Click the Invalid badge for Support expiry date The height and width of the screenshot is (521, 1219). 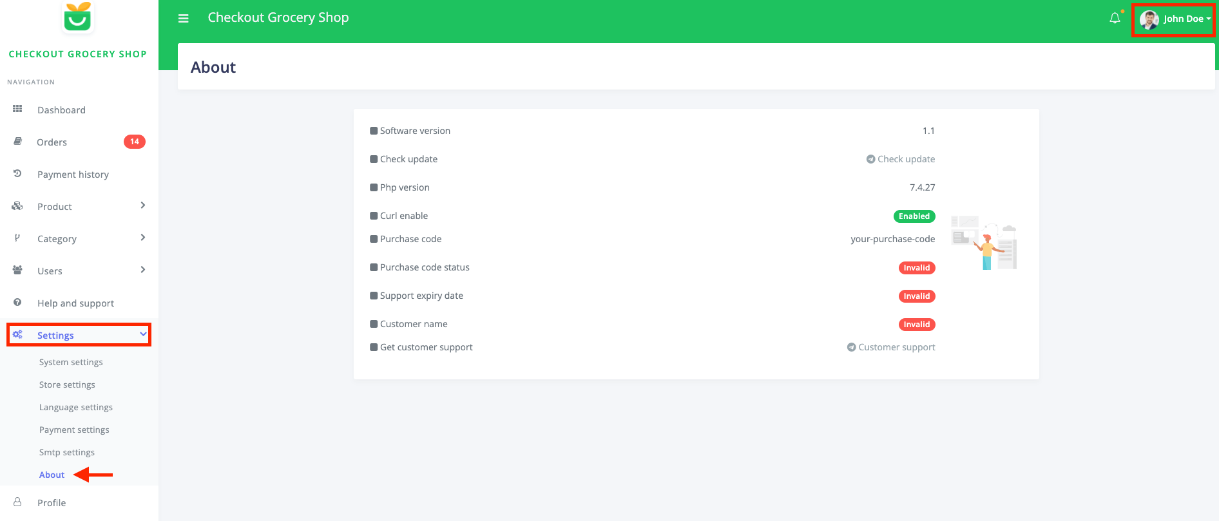click(917, 296)
